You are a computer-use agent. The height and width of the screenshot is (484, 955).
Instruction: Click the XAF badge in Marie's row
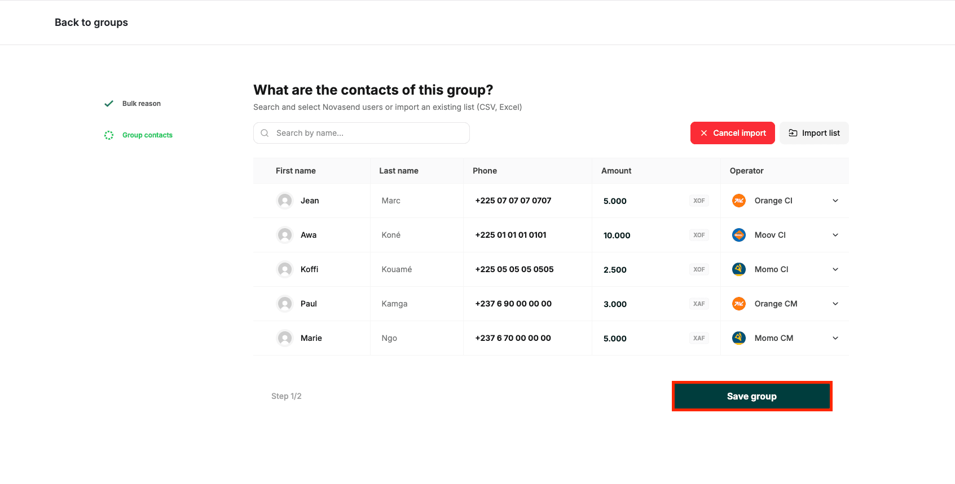(699, 338)
